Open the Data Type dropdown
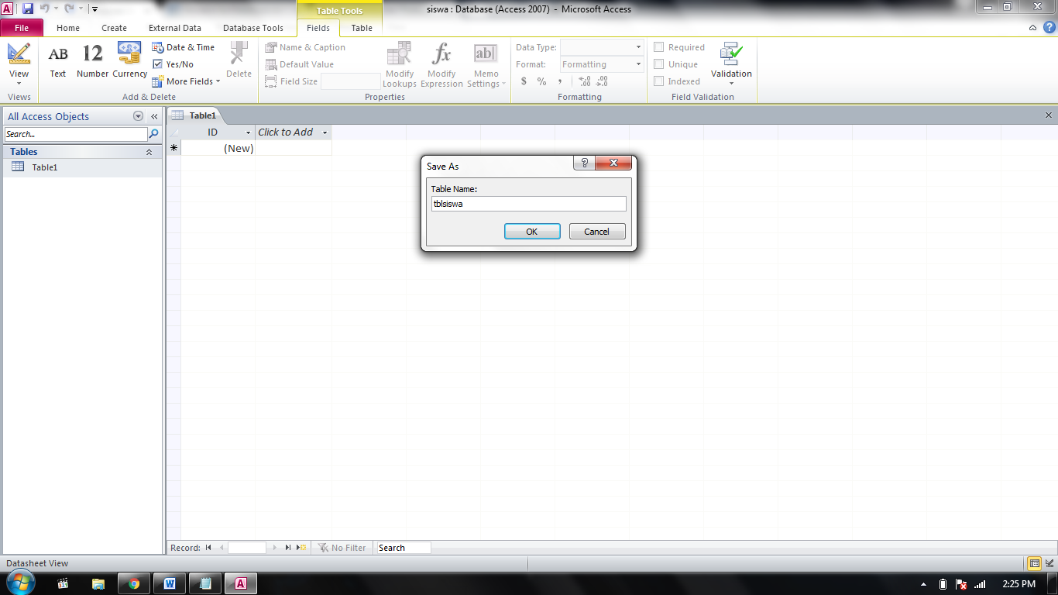This screenshot has width=1058, height=595. click(637, 46)
